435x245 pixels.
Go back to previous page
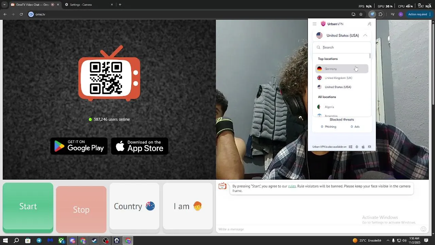(5, 14)
